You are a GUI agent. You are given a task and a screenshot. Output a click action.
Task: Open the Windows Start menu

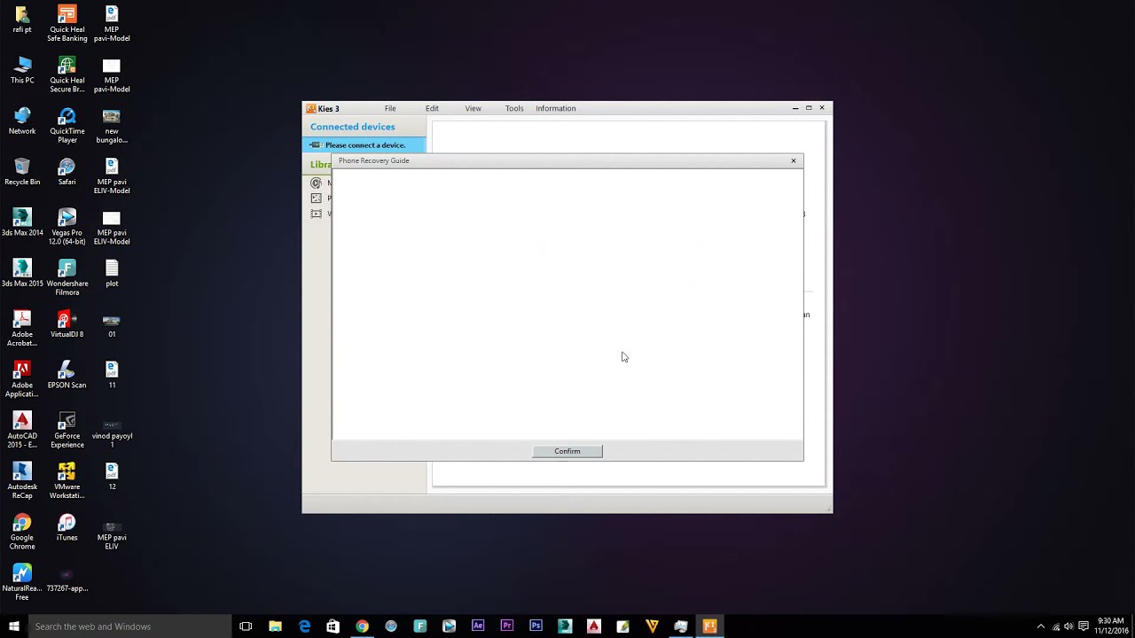pyautogui.click(x=14, y=626)
